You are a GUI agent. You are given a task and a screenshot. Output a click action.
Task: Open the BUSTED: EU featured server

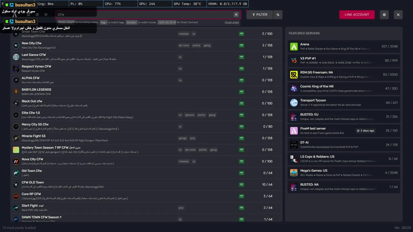click(x=344, y=117)
